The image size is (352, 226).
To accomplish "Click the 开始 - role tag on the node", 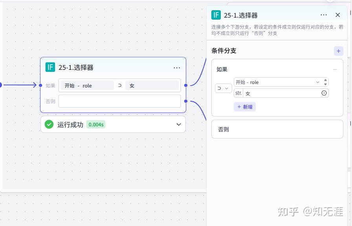I will pyautogui.click(x=87, y=86).
